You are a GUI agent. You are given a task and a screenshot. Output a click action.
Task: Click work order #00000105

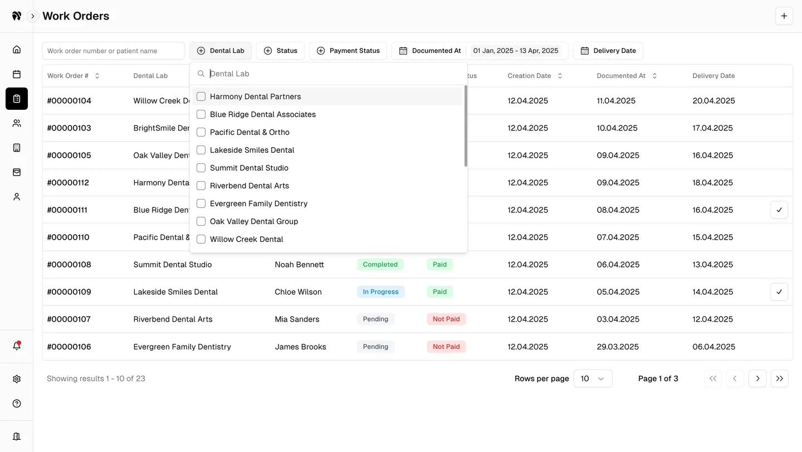click(x=69, y=155)
